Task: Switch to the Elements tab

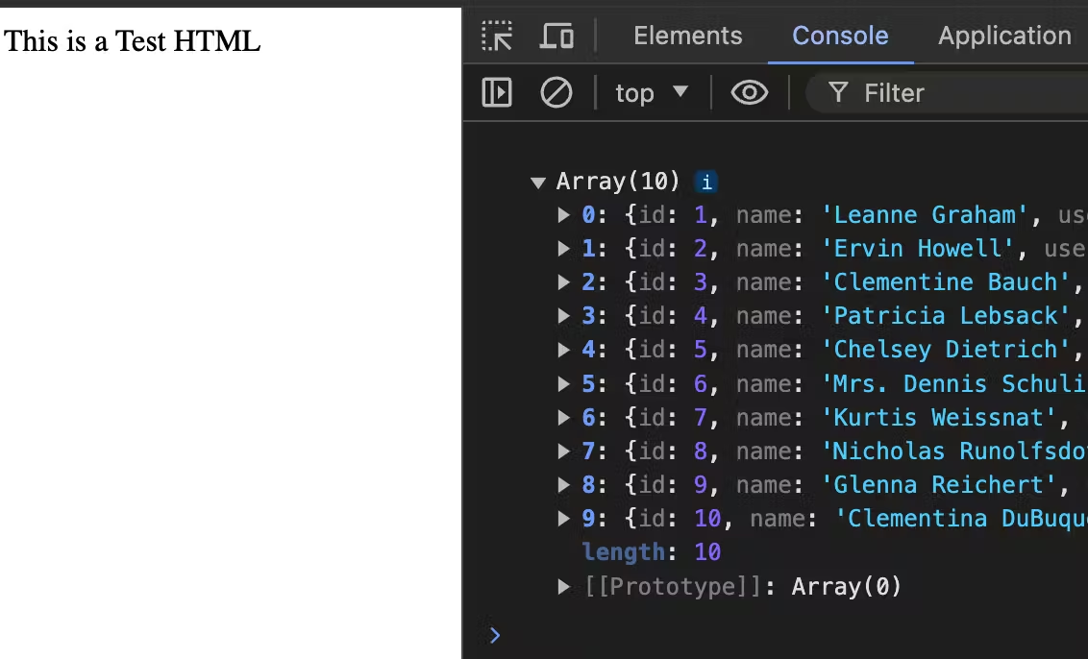Action: (x=687, y=37)
